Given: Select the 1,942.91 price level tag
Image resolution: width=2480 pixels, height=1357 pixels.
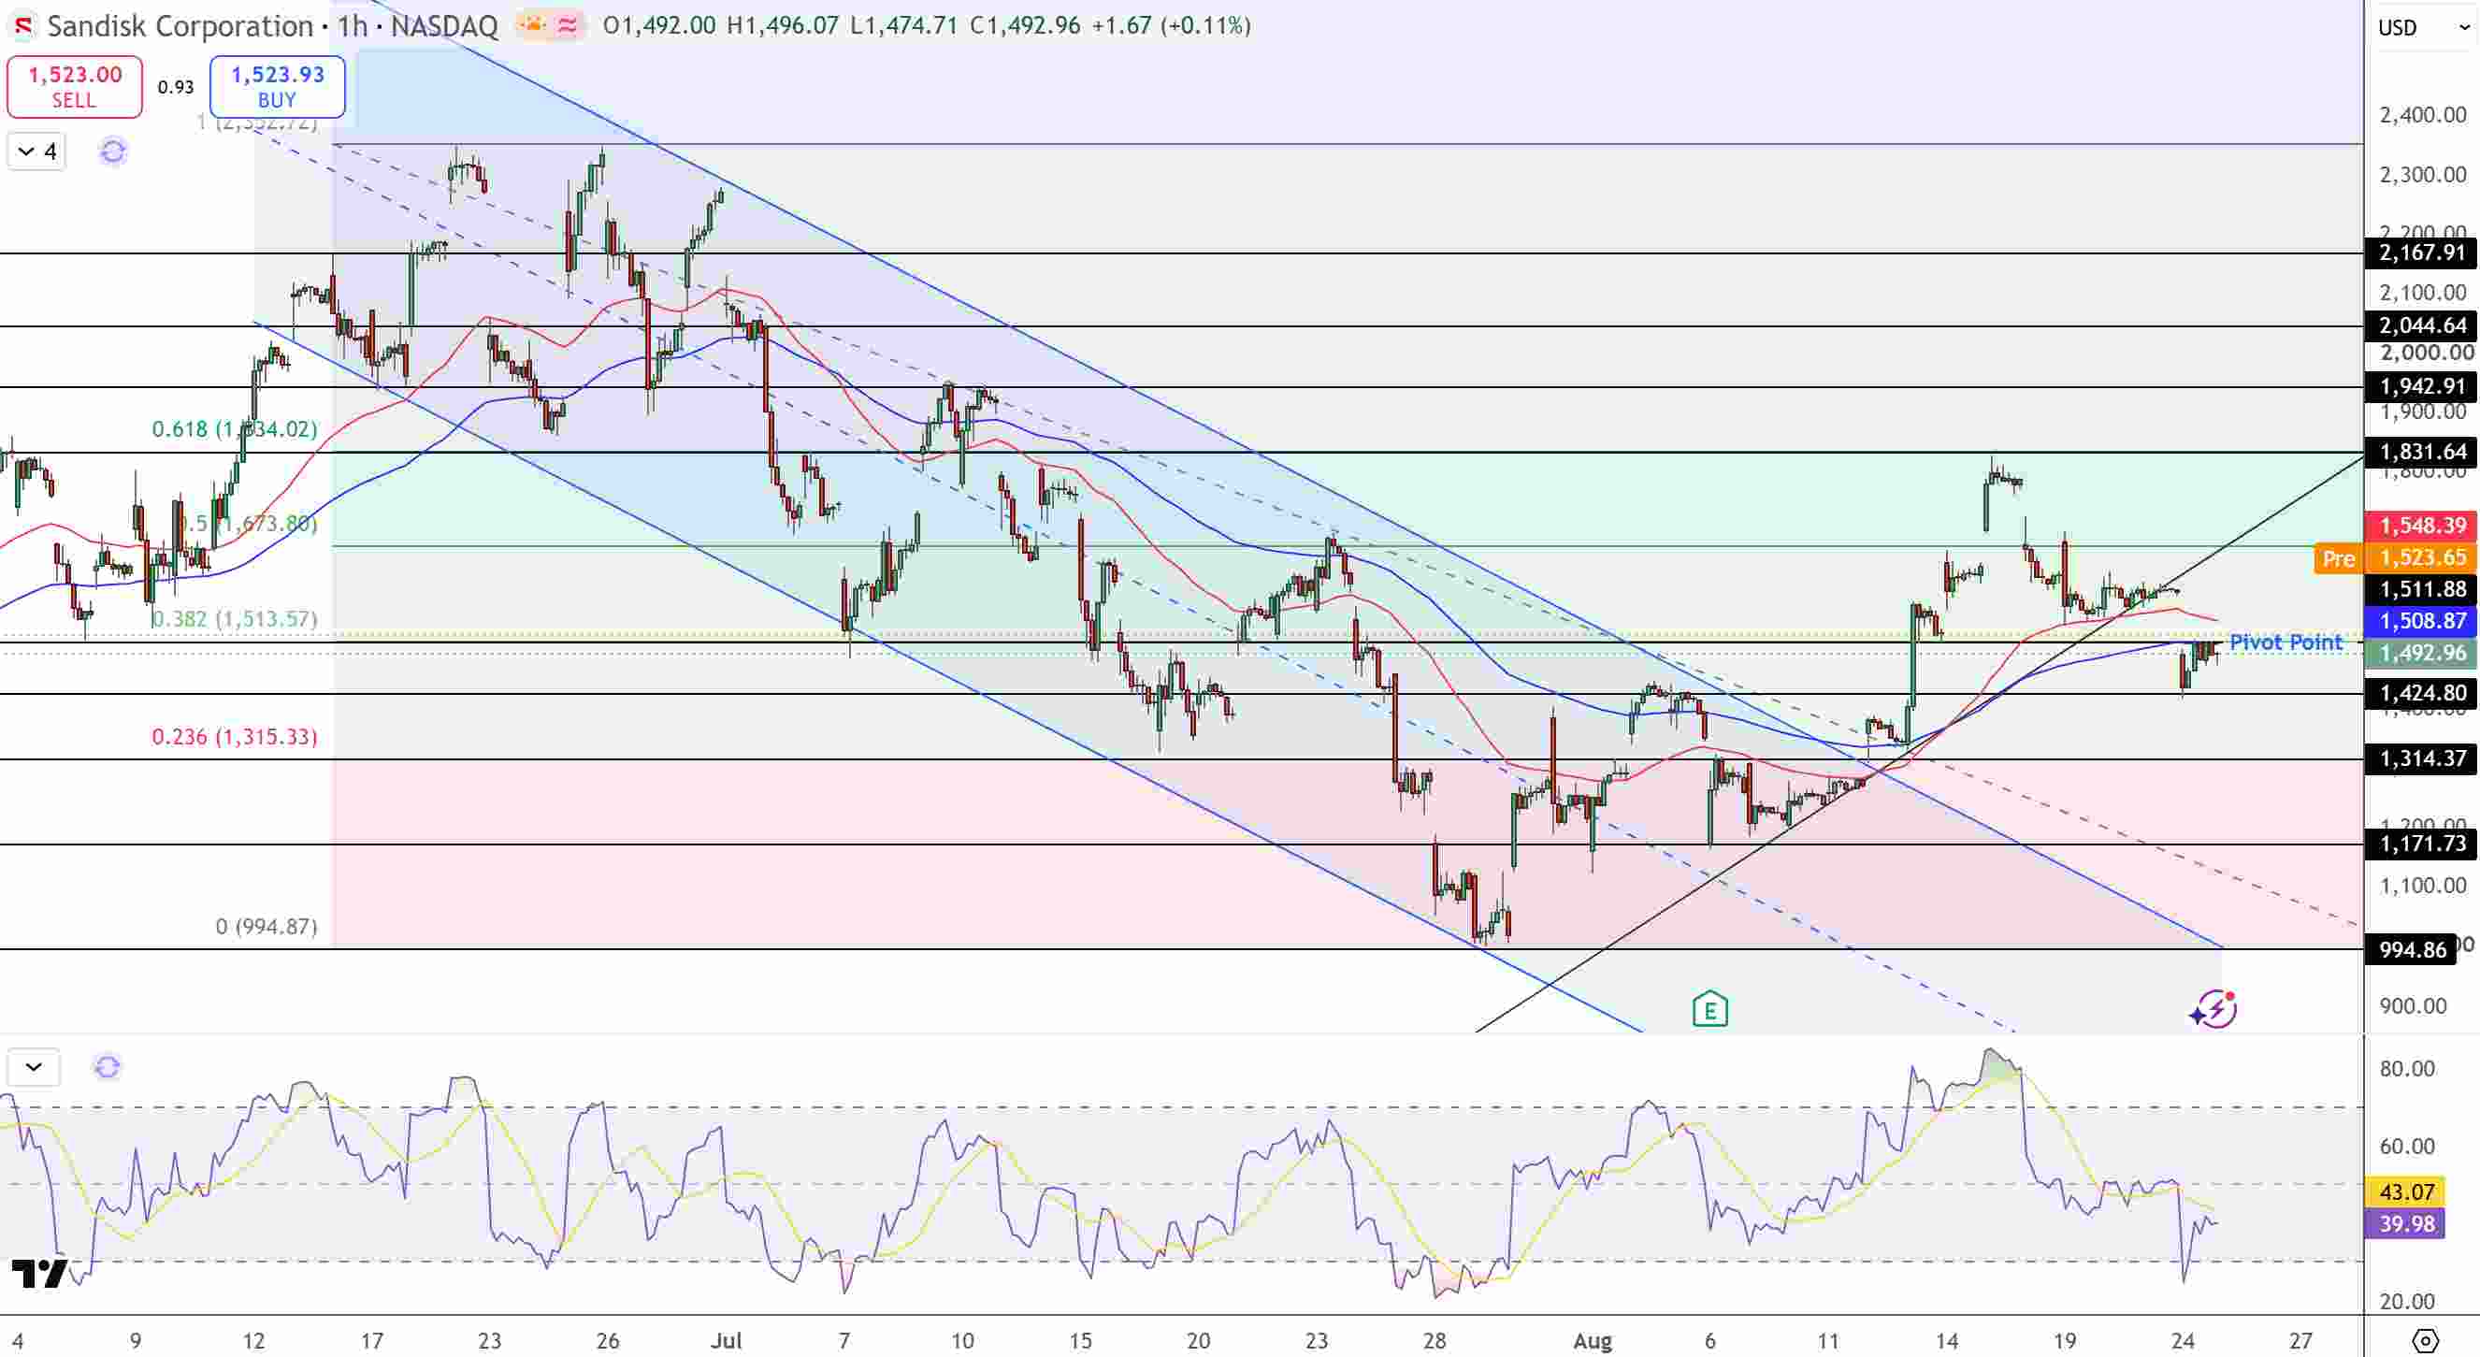Looking at the screenshot, I should point(2421,387).
